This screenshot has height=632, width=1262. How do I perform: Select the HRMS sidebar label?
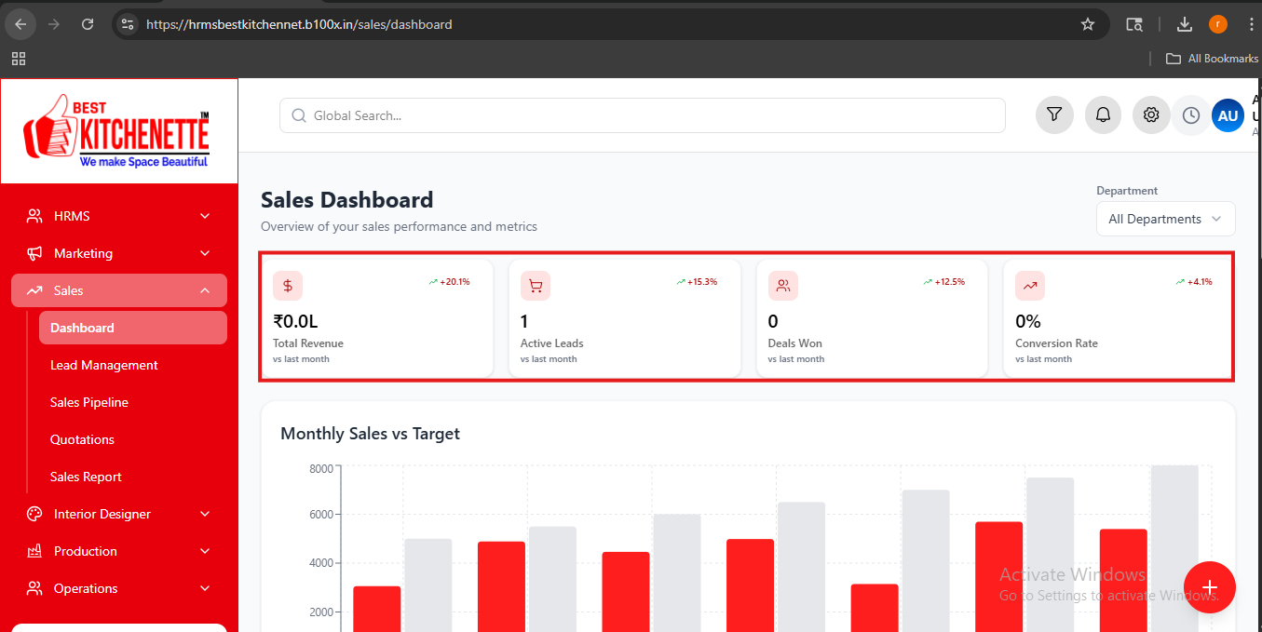click(x=72, y=216)
